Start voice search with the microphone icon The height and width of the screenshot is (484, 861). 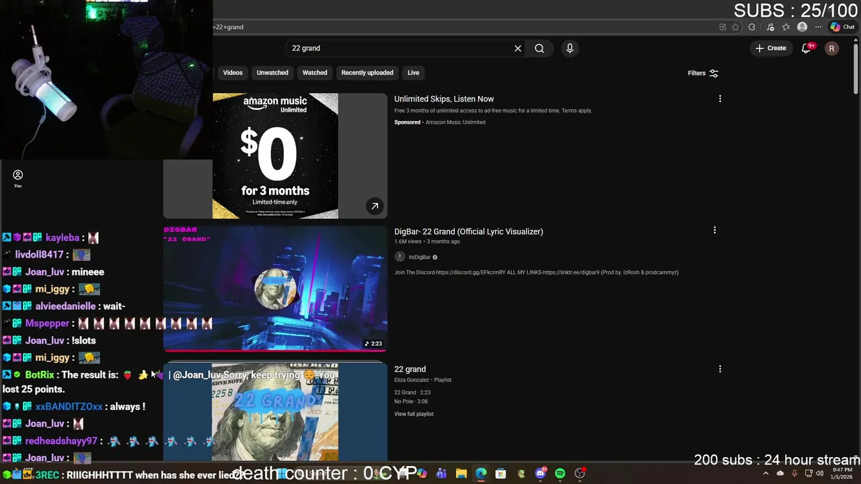pos(570,48)
